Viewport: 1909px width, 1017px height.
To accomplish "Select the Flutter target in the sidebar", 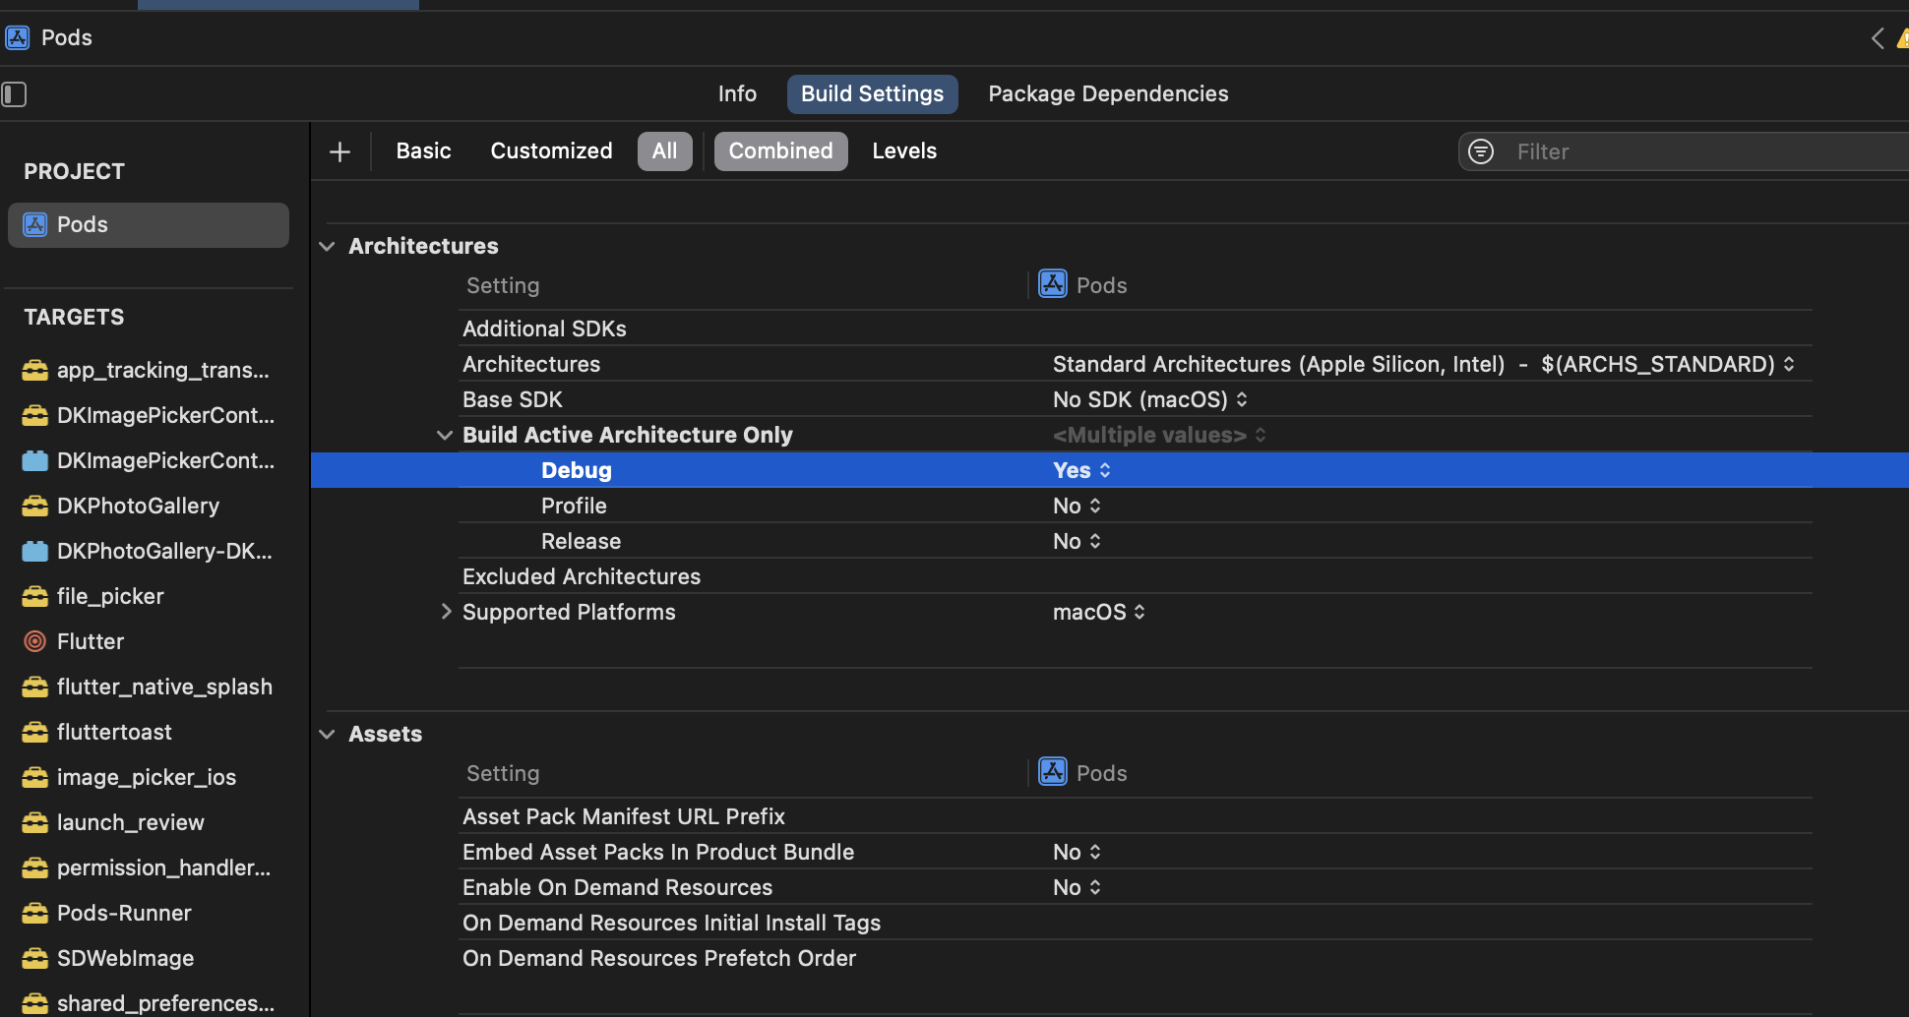I will (x=91, y=641).
